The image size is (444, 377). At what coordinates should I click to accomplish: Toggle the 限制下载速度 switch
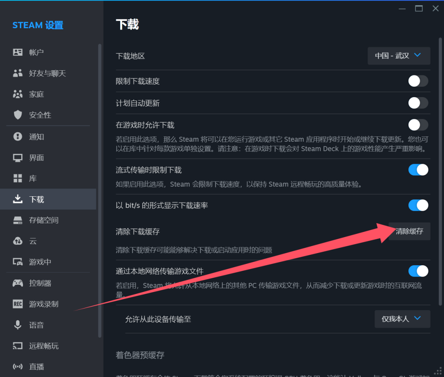418,81
